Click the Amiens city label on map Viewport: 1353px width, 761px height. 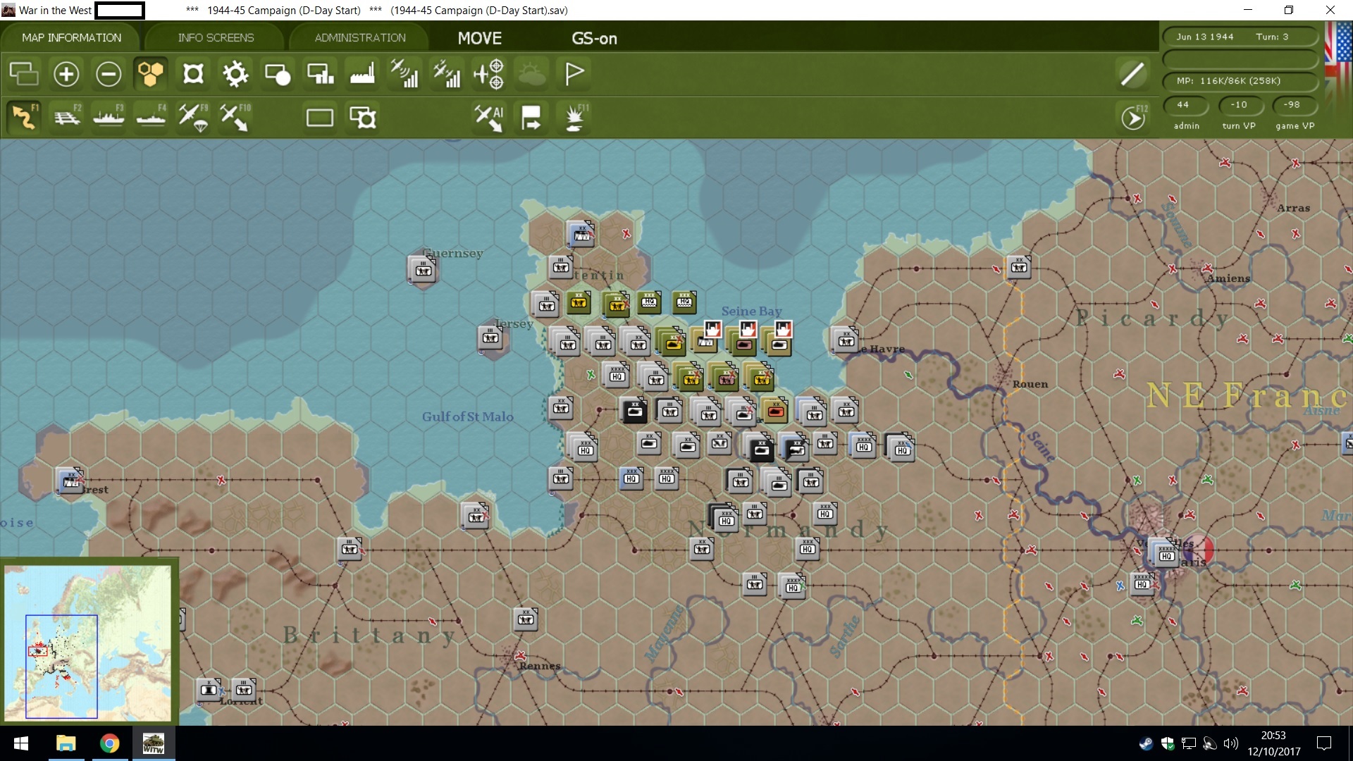pyautogui.click(x=1228, y=278)
